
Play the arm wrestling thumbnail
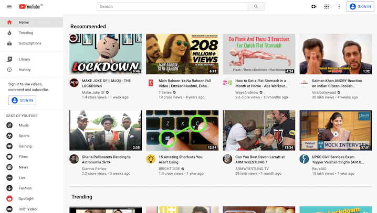tap(259, 130)
